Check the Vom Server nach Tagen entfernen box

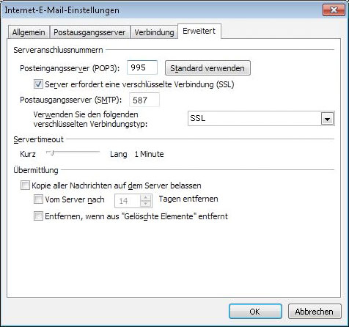coord(38,199)
